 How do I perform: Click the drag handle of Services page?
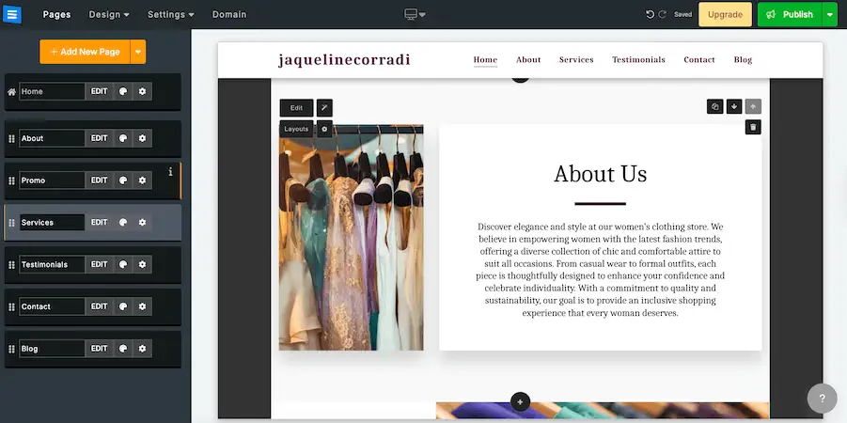click(x=11, y=223)
